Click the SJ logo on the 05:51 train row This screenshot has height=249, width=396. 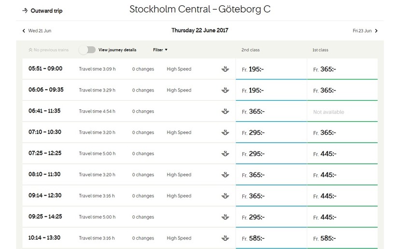(225, 69)
